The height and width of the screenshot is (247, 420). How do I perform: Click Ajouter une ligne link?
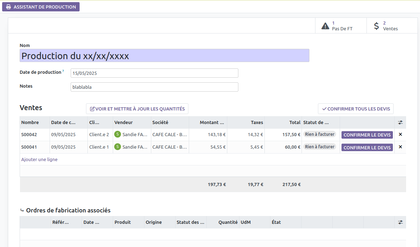(x=39, y=159)
